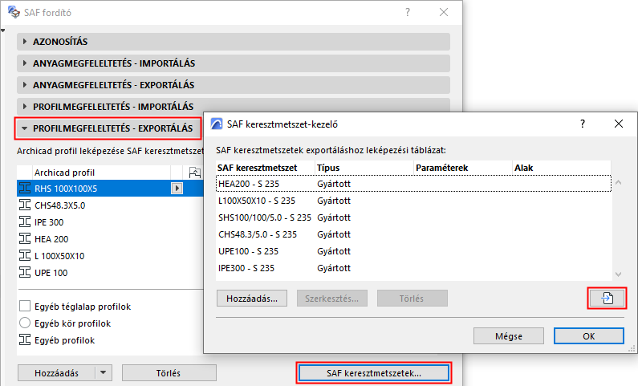638x386 pixels.
Task: Confirm with the OK button
Action: click(589, 336)
